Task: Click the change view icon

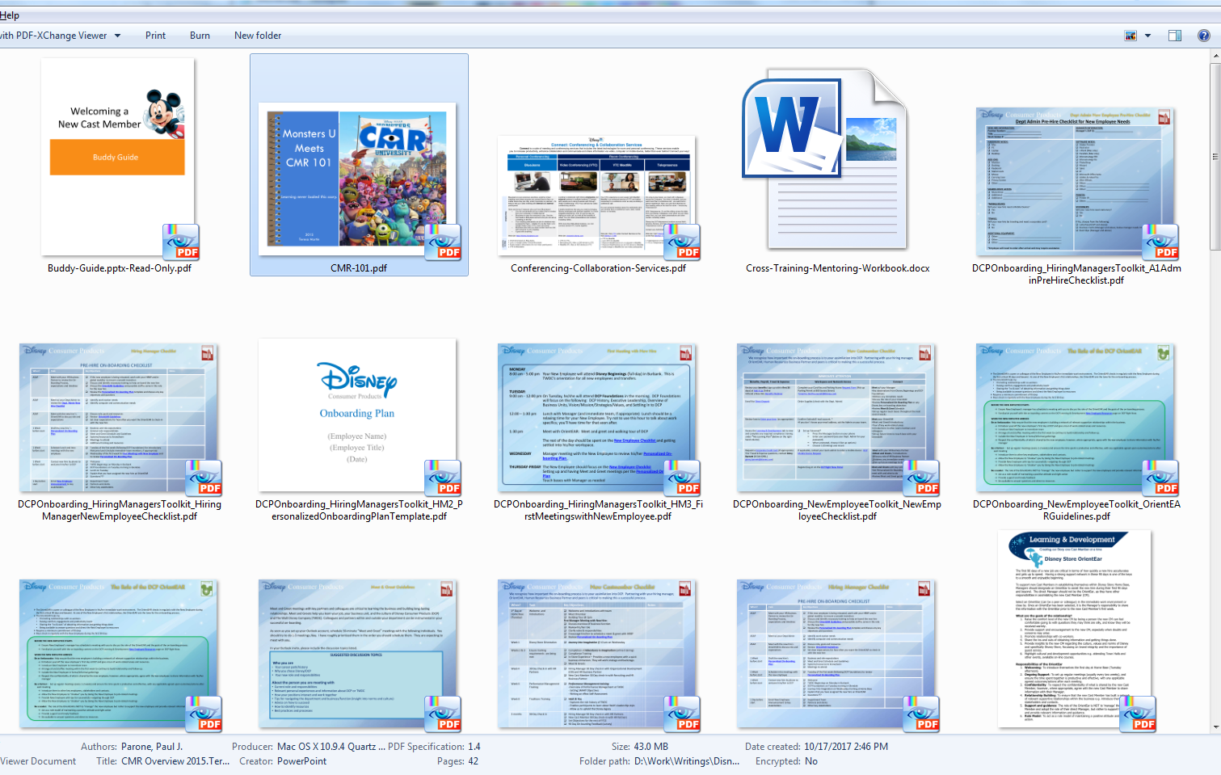Action: pyautogui.click(x=1130, y=36)
